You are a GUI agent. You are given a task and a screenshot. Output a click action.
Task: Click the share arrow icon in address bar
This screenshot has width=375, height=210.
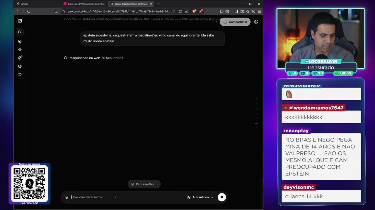pyautogui.click(x=187, y=11)
